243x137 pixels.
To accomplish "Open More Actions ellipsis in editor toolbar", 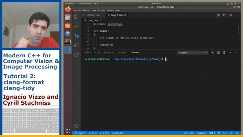I will tap(236, 15).
